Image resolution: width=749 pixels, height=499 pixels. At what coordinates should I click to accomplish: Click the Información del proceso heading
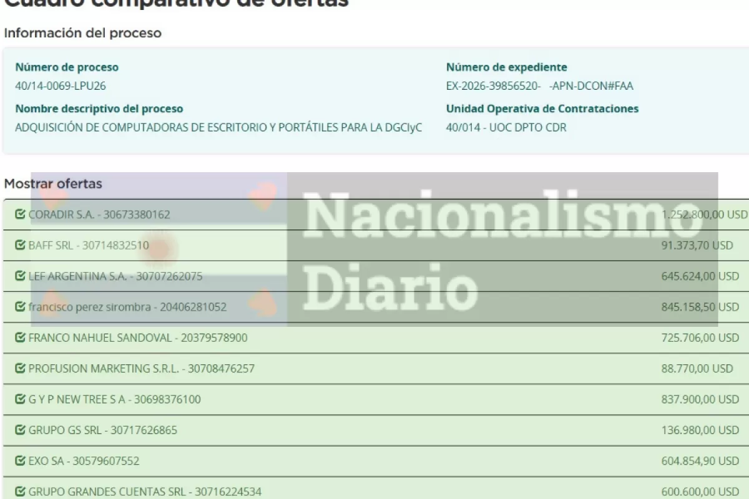coord(82,33)
